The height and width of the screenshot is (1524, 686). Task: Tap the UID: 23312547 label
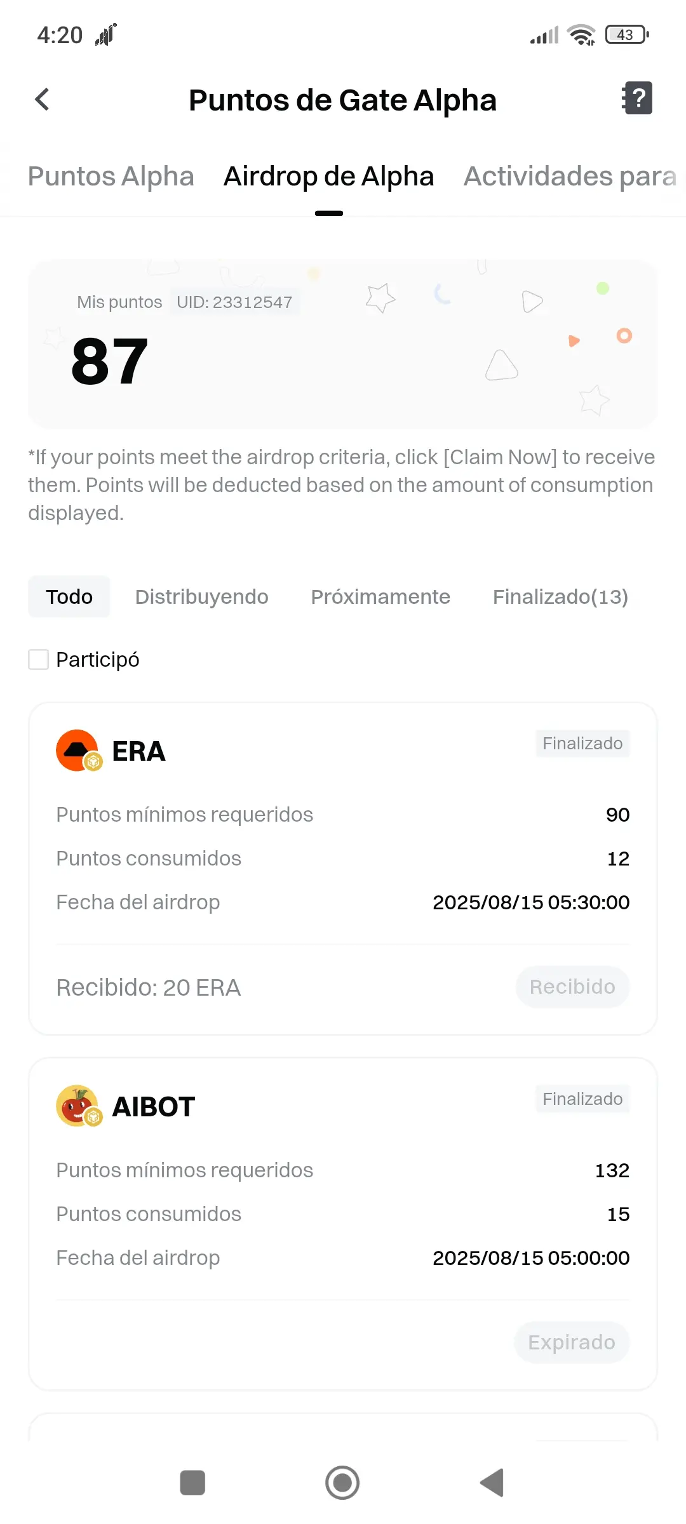234,302
